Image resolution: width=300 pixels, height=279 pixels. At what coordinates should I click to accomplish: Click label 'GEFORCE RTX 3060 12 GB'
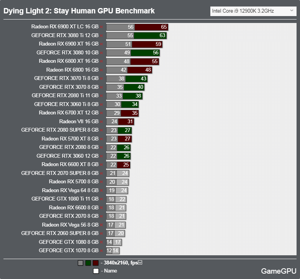67,156
